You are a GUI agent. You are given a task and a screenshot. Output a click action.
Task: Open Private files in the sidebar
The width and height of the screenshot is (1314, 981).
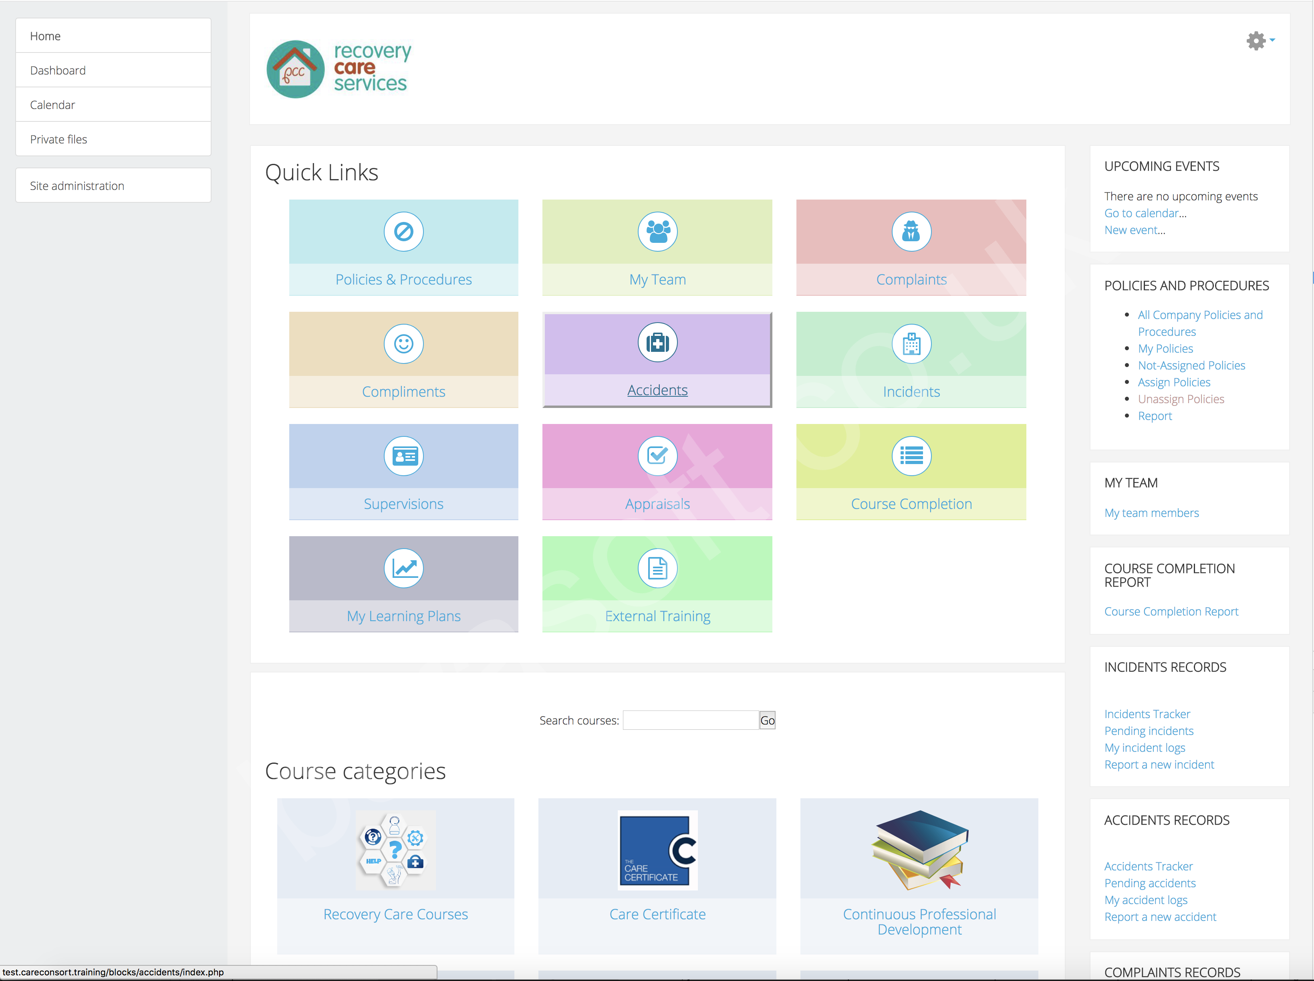pyautogui.click(x=113, y=139)
